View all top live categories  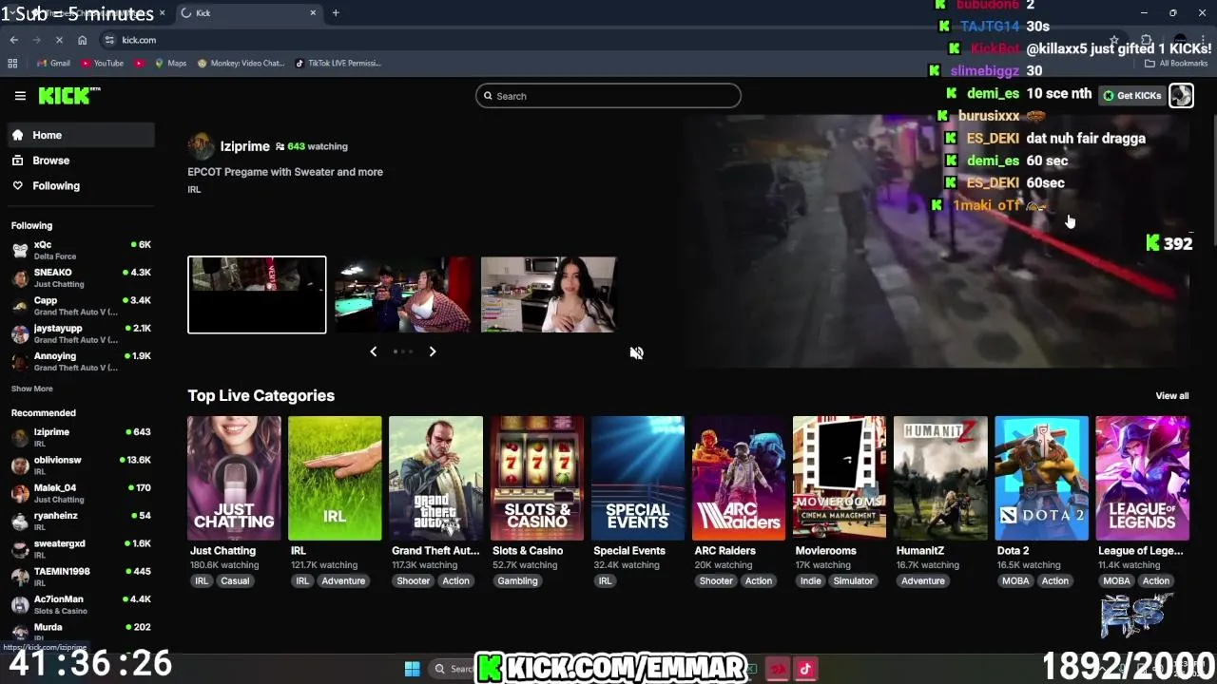[x=1171, y=396]
